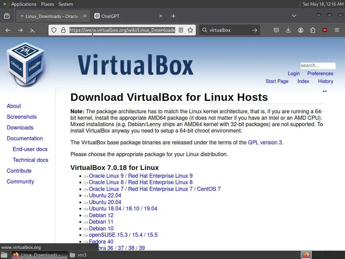Download Oracle Linux 7 / CentOS 7 package
Screen dimensions: 345x259
[155, 189]
